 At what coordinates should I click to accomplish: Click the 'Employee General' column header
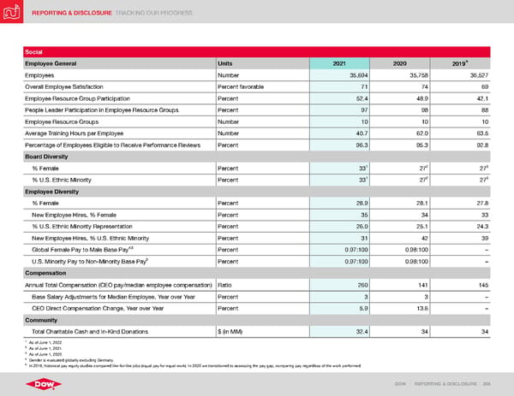coord(51,63)
